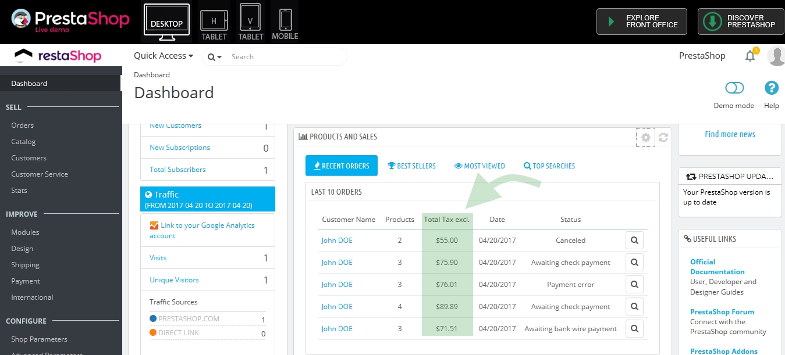Screen dimensions: 785x355
Task: Click the Find more news link
Action: pyautogui.click(x=730, y=134)
